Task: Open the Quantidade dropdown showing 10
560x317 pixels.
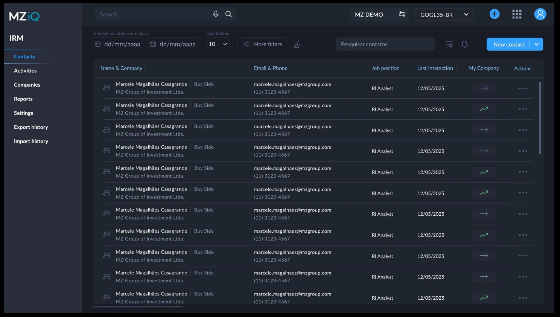Action: coord(218,44)
